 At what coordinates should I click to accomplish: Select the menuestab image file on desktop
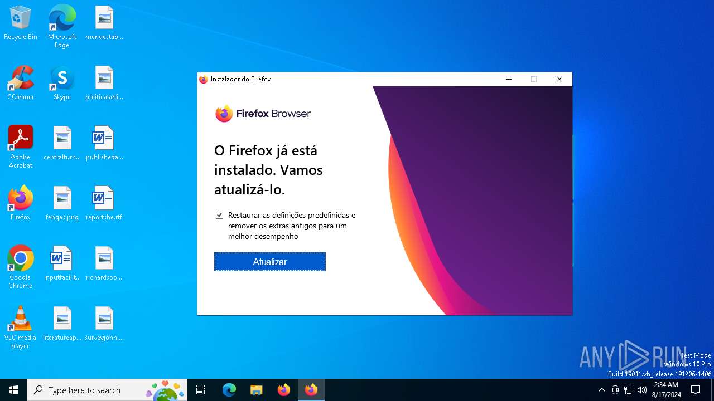tap(104, 23)
